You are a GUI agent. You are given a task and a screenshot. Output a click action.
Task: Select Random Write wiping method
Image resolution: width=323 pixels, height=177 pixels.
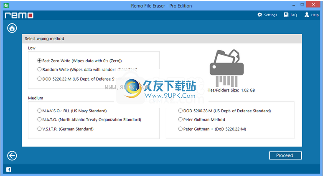[x=87, y=70]
